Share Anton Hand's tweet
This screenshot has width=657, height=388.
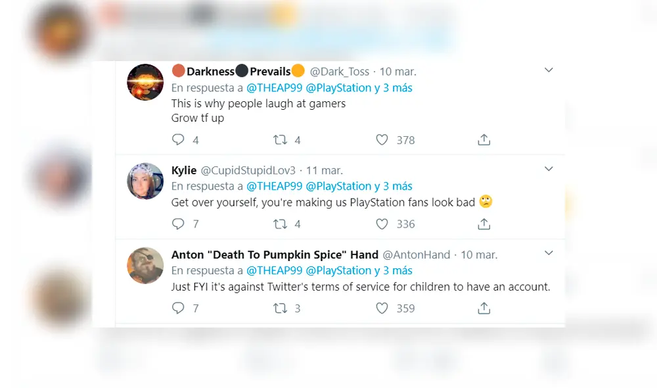(484, 308)
